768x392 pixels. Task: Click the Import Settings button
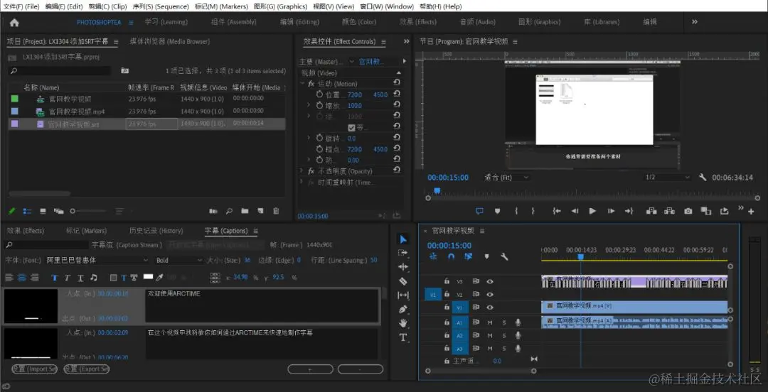[34, 369]
